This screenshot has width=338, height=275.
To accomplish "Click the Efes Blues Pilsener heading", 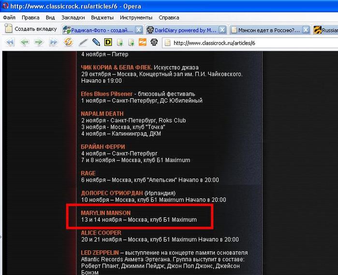I will tap(106, 94).
